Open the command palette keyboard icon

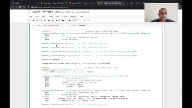tap(88, 21)
